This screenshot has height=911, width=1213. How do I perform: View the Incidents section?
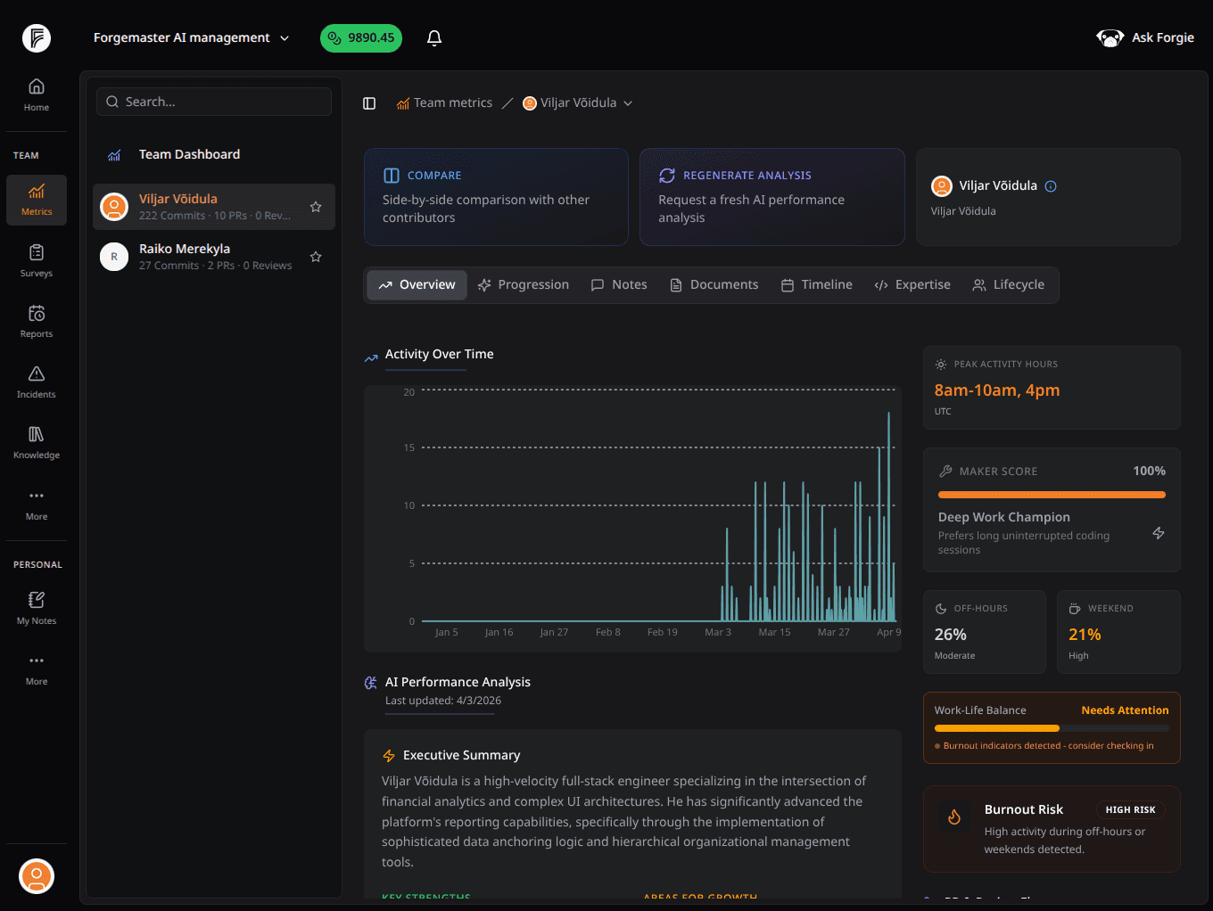(x=36, y=382)
